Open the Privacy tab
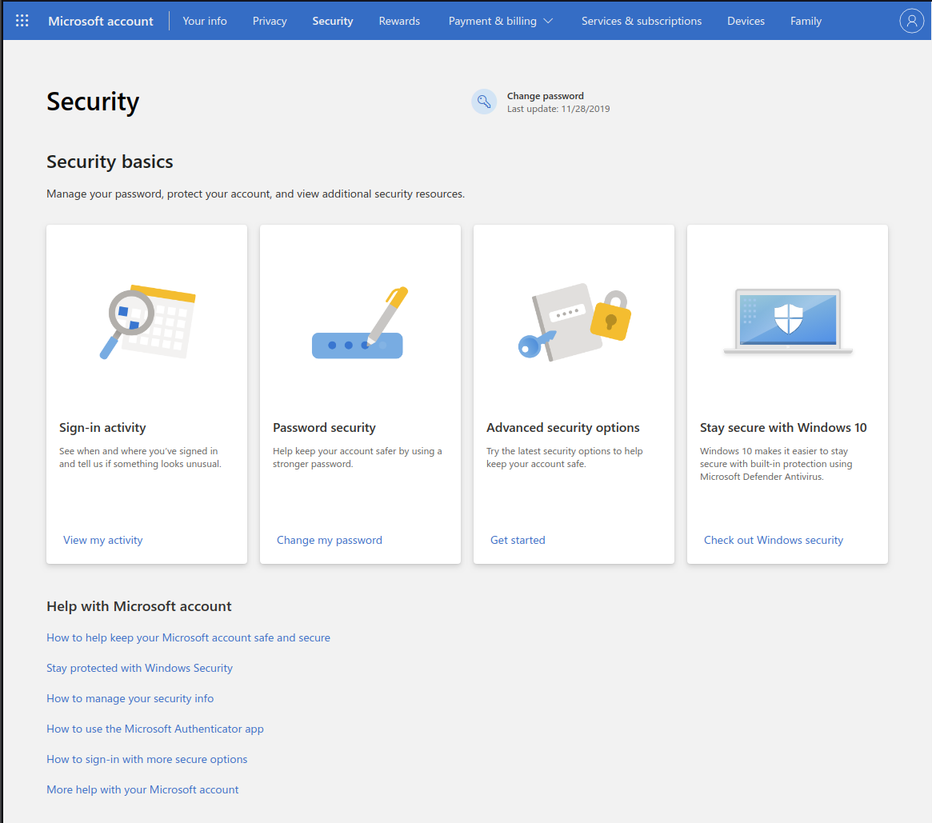 point(270,21)
